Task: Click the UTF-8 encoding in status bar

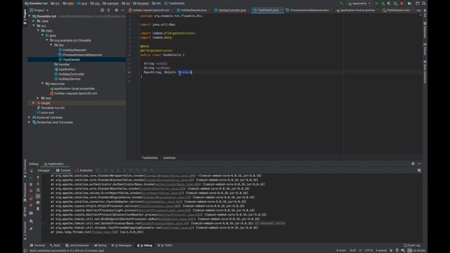Action: [x=368, y=250]
